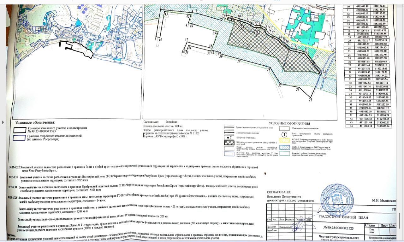
Task: Click the centered 'УСЛОВНЫЕ ОБОЗНАЧЕНИЯ' legend heading
Action: click(290, 123)
